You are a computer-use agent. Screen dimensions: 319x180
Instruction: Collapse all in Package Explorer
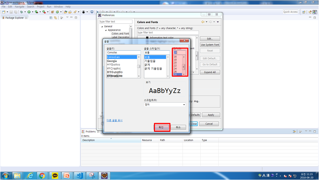pos(51,18)
